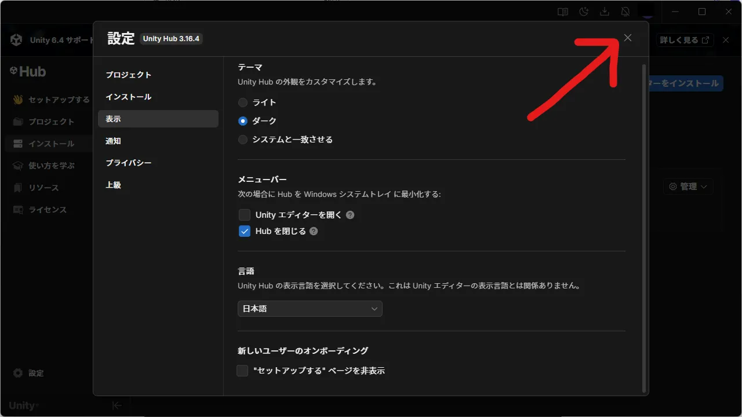This screenshot has width=742, height=417.
Task: Toggle dark mode via the moon icon
Action: (x=584, y=11)
